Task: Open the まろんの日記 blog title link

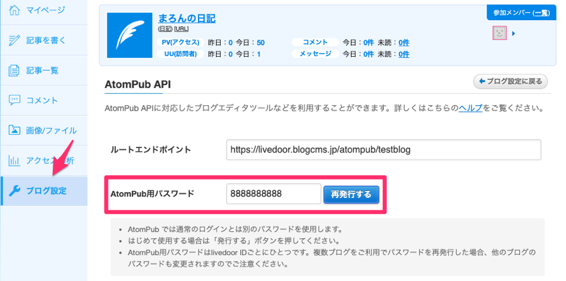Action: tap(187, 18)
